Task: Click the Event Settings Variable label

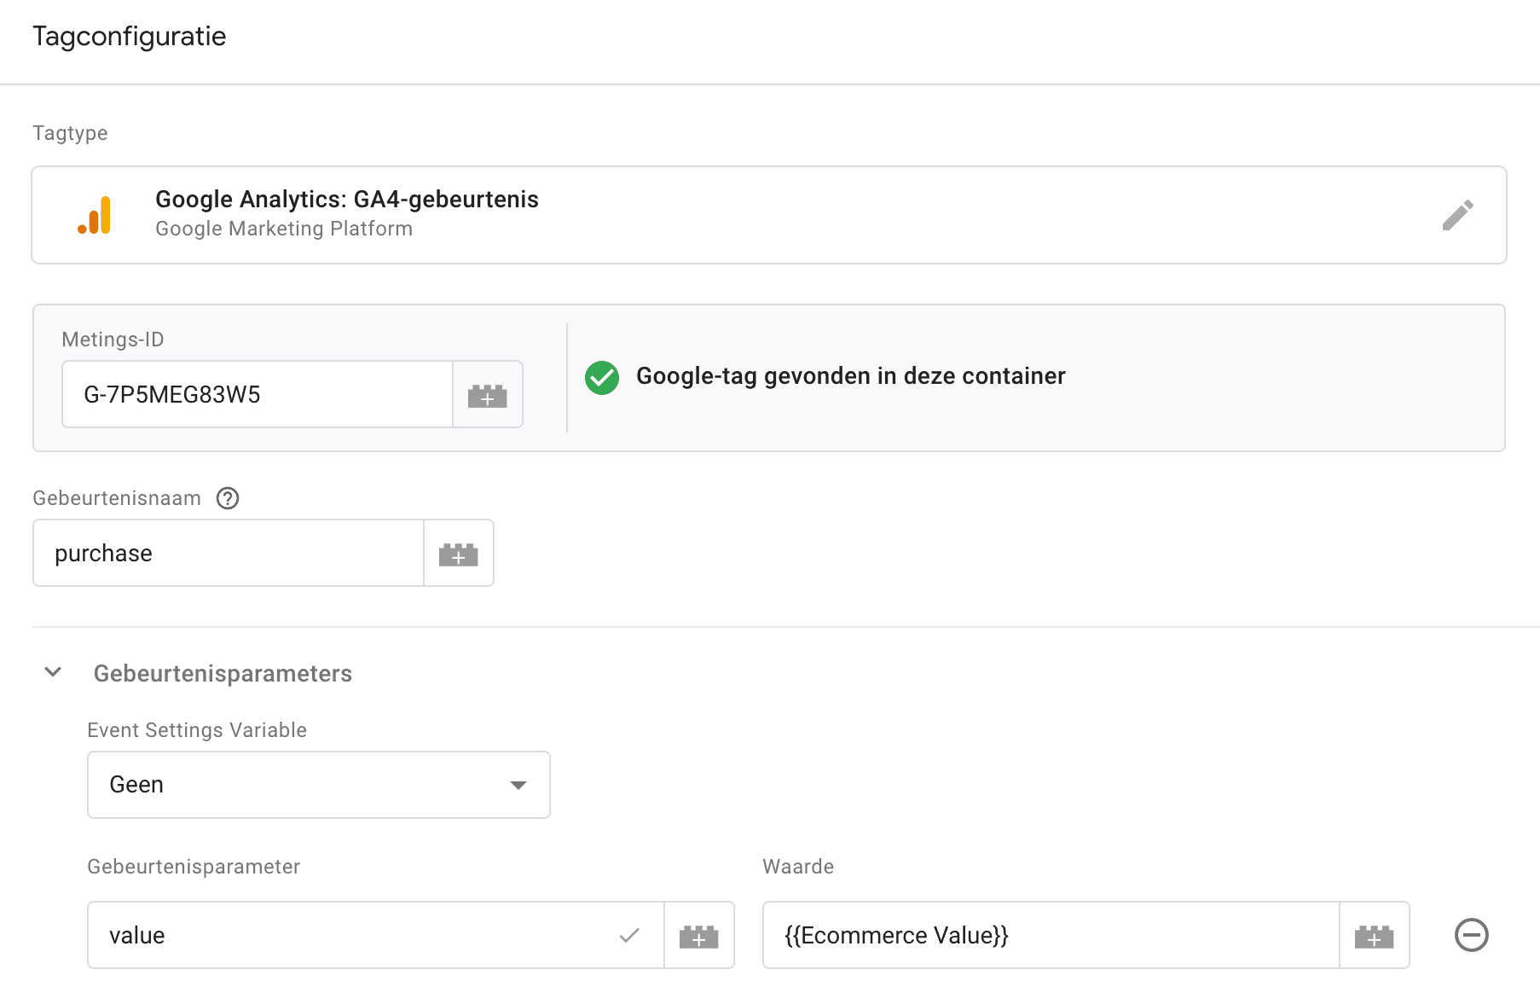Action: [x=197, y=730]
